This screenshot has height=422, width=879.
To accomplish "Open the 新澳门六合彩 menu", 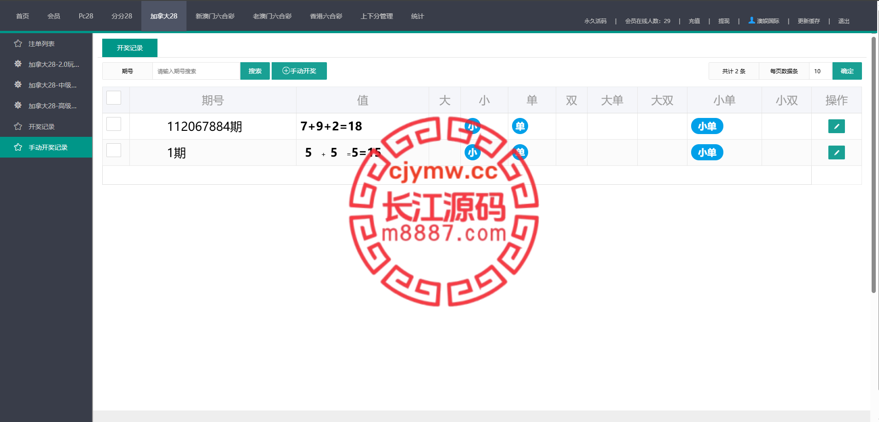I will tap(215, 16).
